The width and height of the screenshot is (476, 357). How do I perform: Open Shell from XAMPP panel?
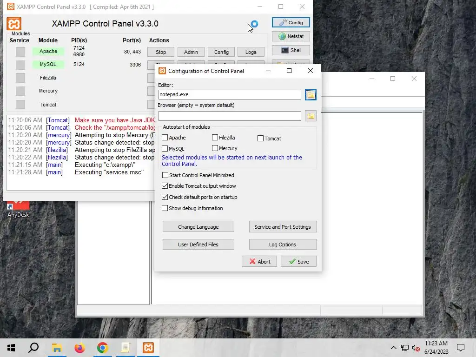291,50
